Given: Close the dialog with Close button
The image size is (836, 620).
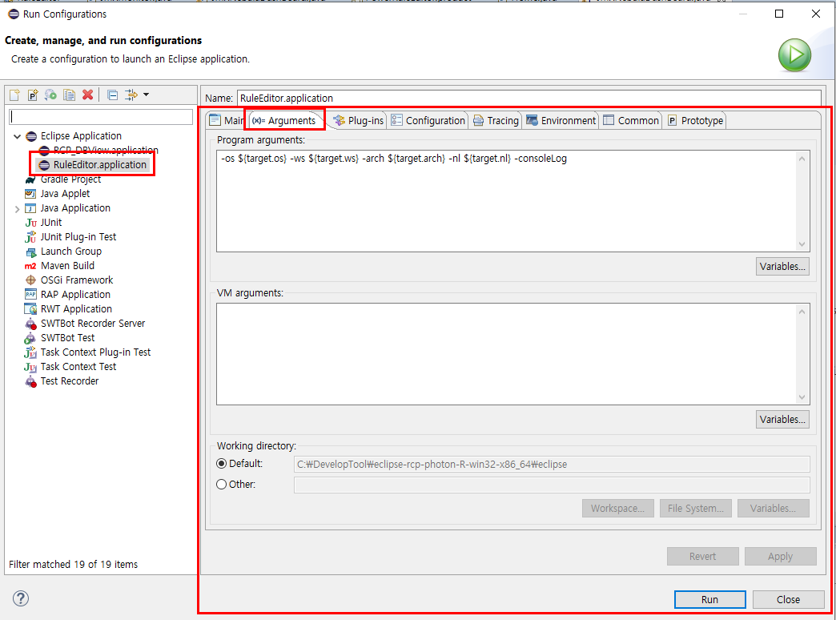Looking at the screenshot, I should (788, 600).
